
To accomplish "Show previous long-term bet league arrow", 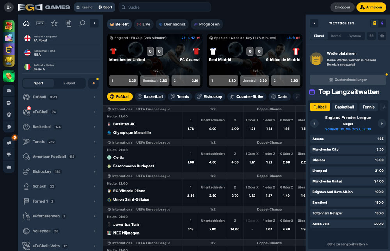I will [314, 123].
